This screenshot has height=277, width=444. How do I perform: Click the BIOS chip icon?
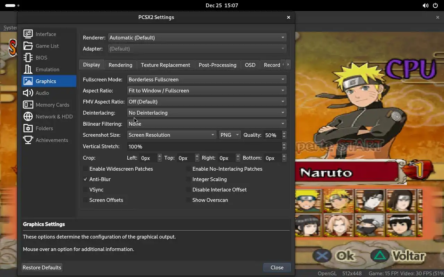(28, 57)
